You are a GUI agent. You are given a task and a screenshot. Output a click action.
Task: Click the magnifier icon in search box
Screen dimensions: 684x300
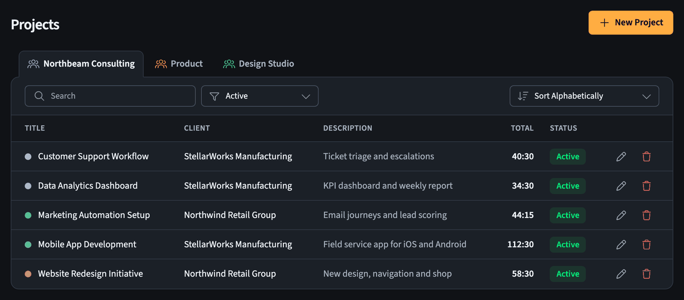(39, 96)
